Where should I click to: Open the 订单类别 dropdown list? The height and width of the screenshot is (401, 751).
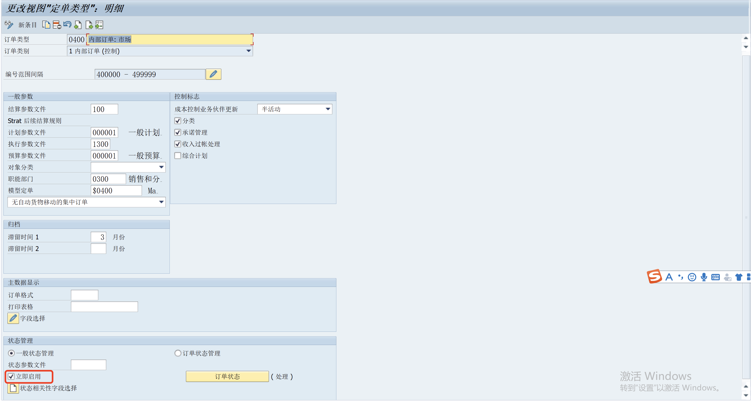click(x=248, y=51)
